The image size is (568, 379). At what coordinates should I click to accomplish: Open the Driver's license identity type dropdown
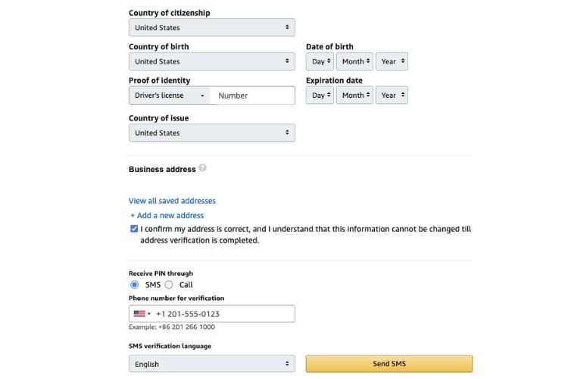click(170, 96)
